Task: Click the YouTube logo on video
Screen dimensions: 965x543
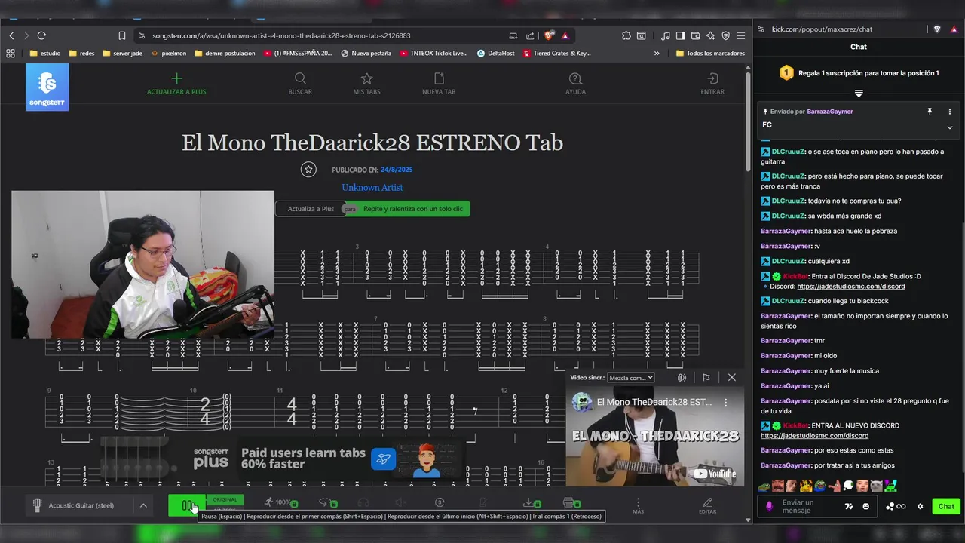Action: click(x=715, y=474)
